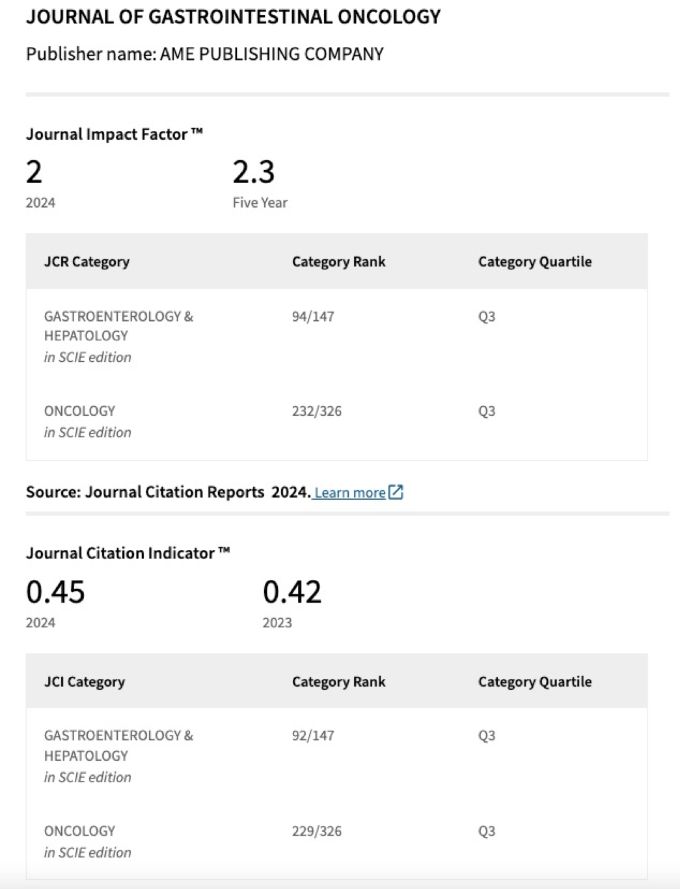Click the Five Year label
Screen dimensions: 680x889
(x=260, y=203)
